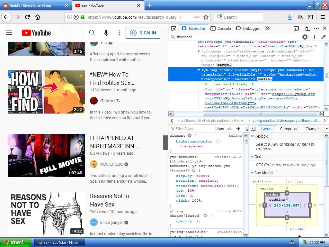329x247 pixels.
Task: Open the library bookshelf icon
Action: tap(300, 17)
